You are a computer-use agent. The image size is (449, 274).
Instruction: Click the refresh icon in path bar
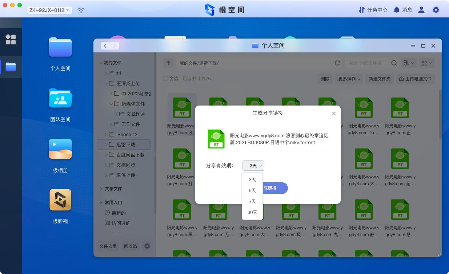click(x=337, y=63)
